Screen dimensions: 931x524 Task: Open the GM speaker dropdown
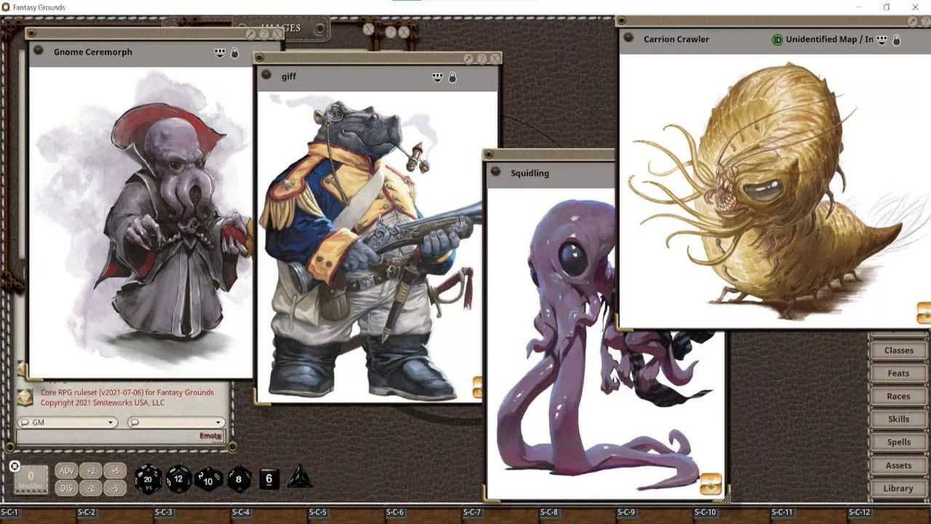coord(68,422)
